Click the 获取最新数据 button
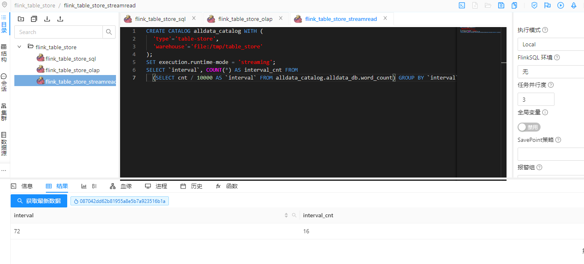The height and width of the screenshot is (264, 584). coord(39,201)
